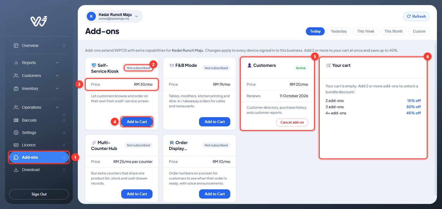Expand the Reports sidebar submenu
The height and width of the screenshot is (209, 442).
coord(57,63)
